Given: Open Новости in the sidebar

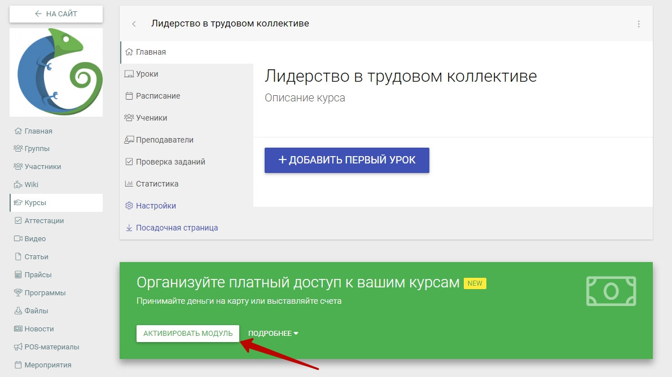Looking at the screenshot, I should [39, 329].
